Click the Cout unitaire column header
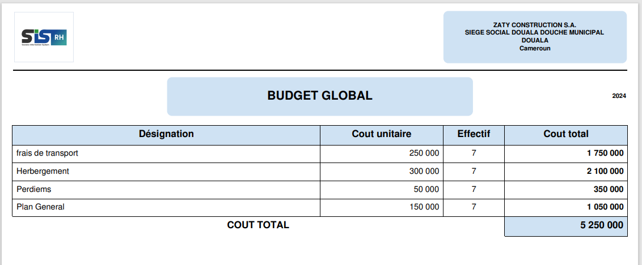This screenshot has height=265, width=642. point(382,135)
